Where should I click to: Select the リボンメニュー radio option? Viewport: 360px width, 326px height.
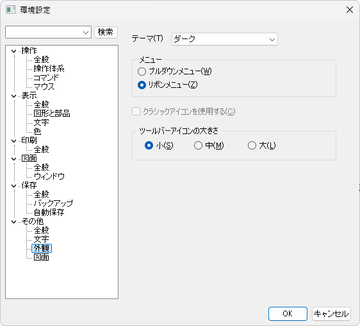pos(142,85)
